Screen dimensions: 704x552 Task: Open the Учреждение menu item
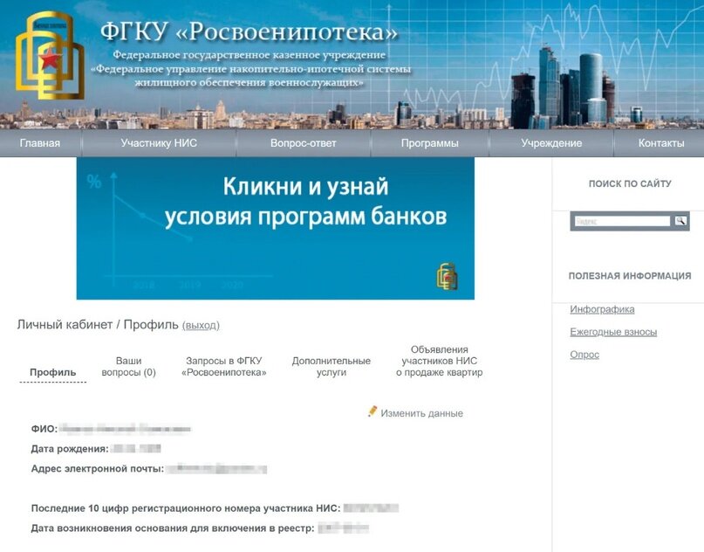pos(551,143)
